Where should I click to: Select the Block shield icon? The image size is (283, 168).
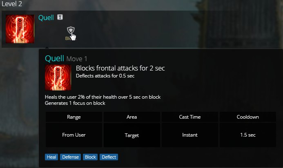click(x=71, y=30)
